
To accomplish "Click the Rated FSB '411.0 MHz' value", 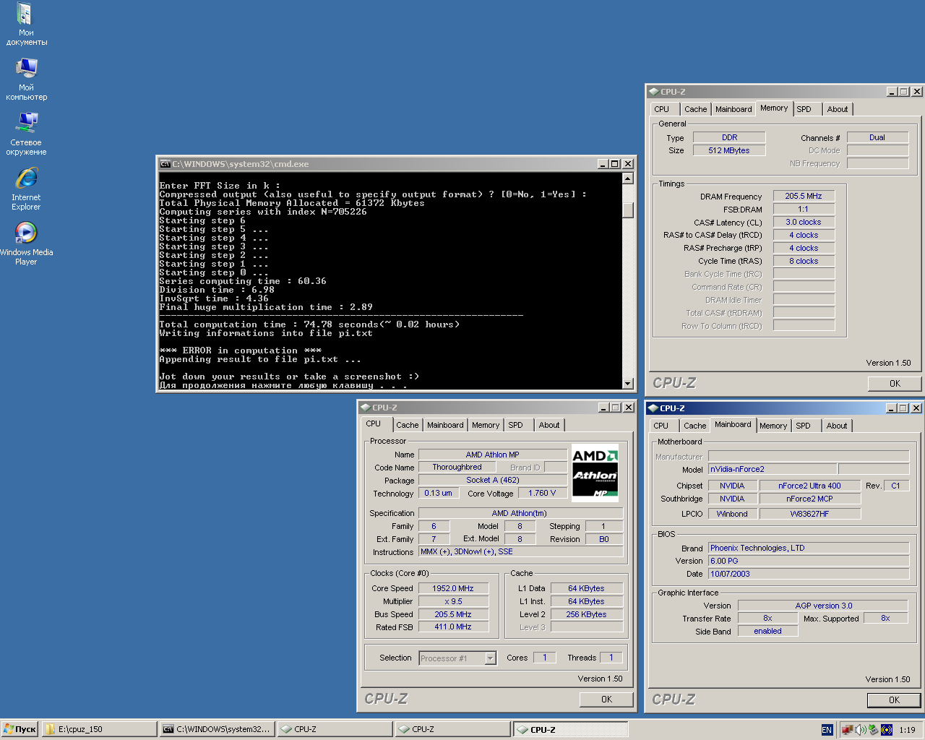I will point(453,627).
